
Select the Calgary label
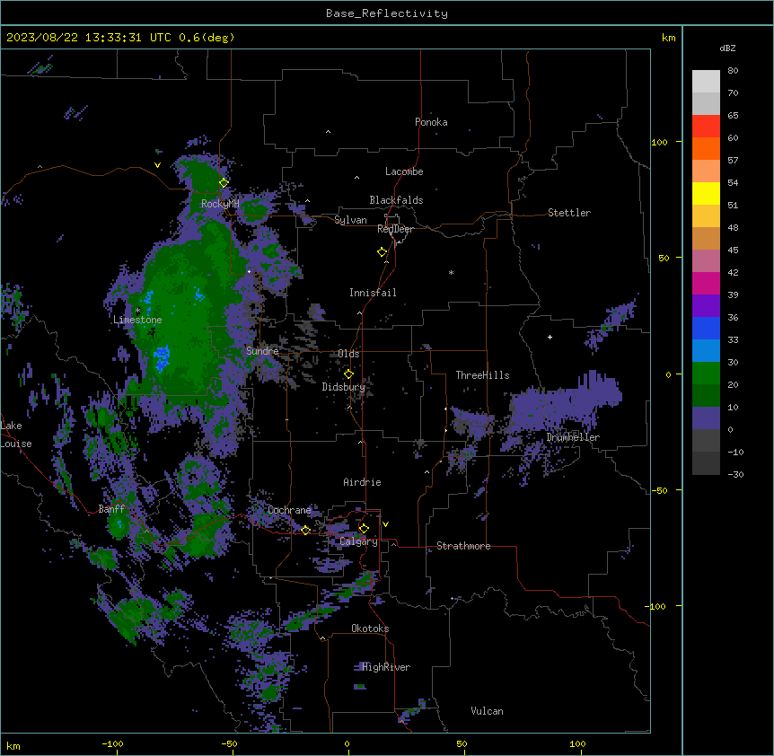click(359, 541)
